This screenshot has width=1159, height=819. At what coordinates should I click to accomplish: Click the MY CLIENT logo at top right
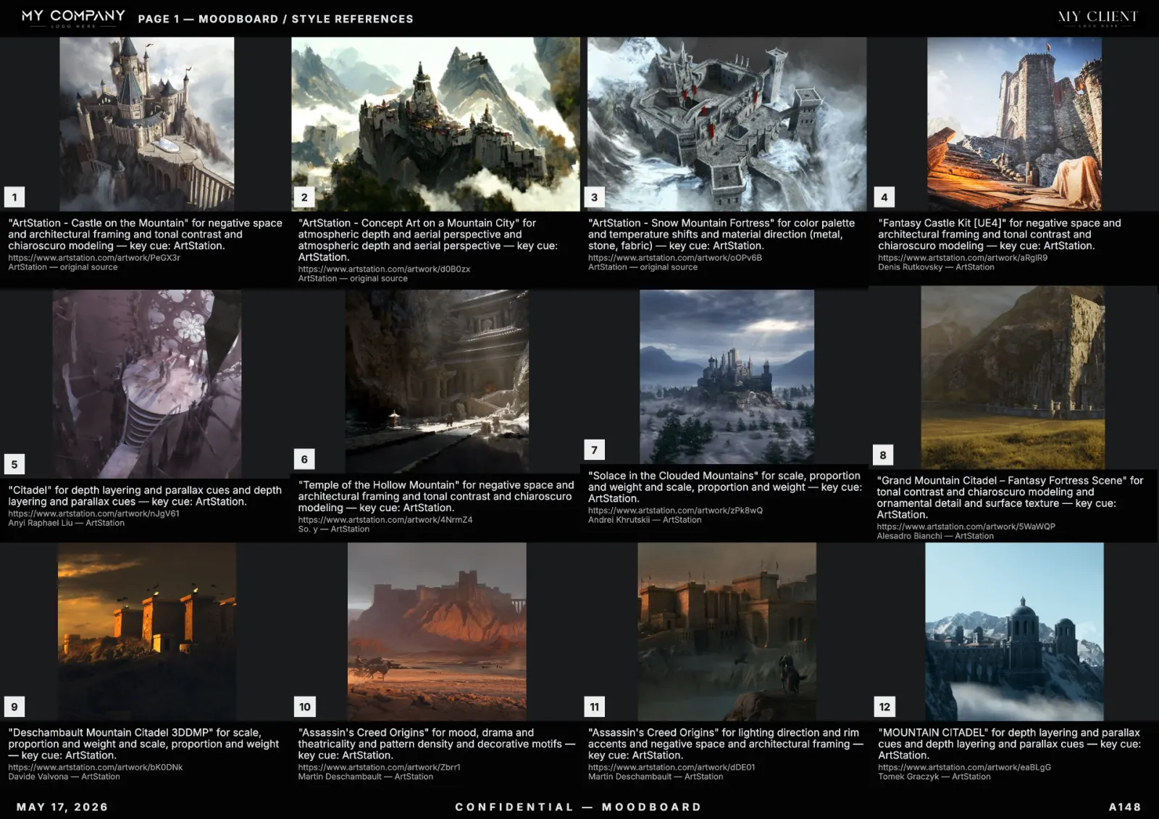pos(1098,17)
